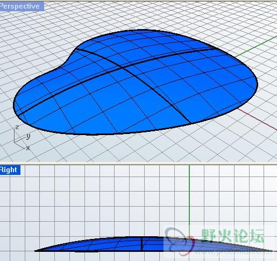Open the www.proewildfire.cn watermark link
The image size is (277, 261).
point(233,251)
